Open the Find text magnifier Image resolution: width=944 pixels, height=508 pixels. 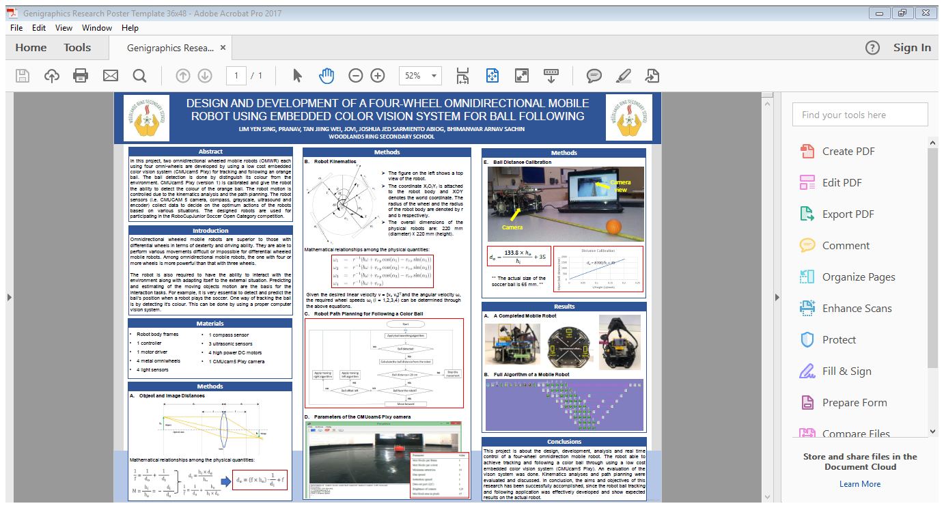pos(140,76)
